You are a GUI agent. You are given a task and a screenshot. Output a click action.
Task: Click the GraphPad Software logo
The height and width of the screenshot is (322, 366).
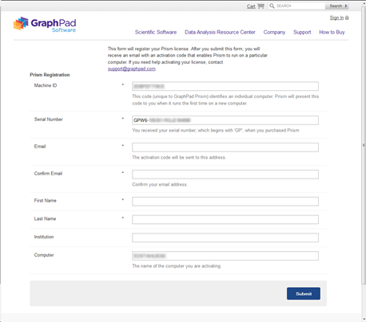point(45,25)
